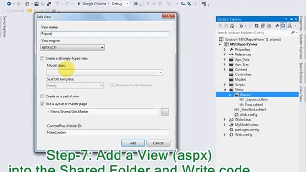Click the Home icon in Solution Explorer

[232, 26]
